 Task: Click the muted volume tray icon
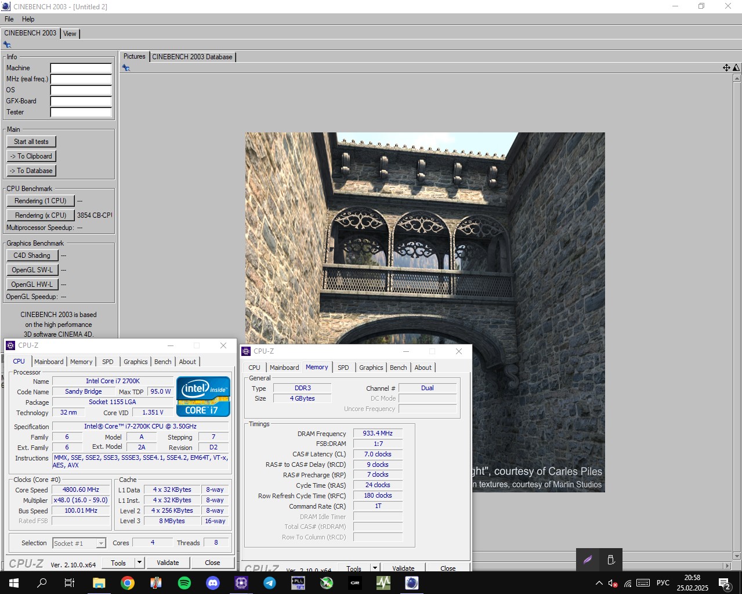pos(613,583)
